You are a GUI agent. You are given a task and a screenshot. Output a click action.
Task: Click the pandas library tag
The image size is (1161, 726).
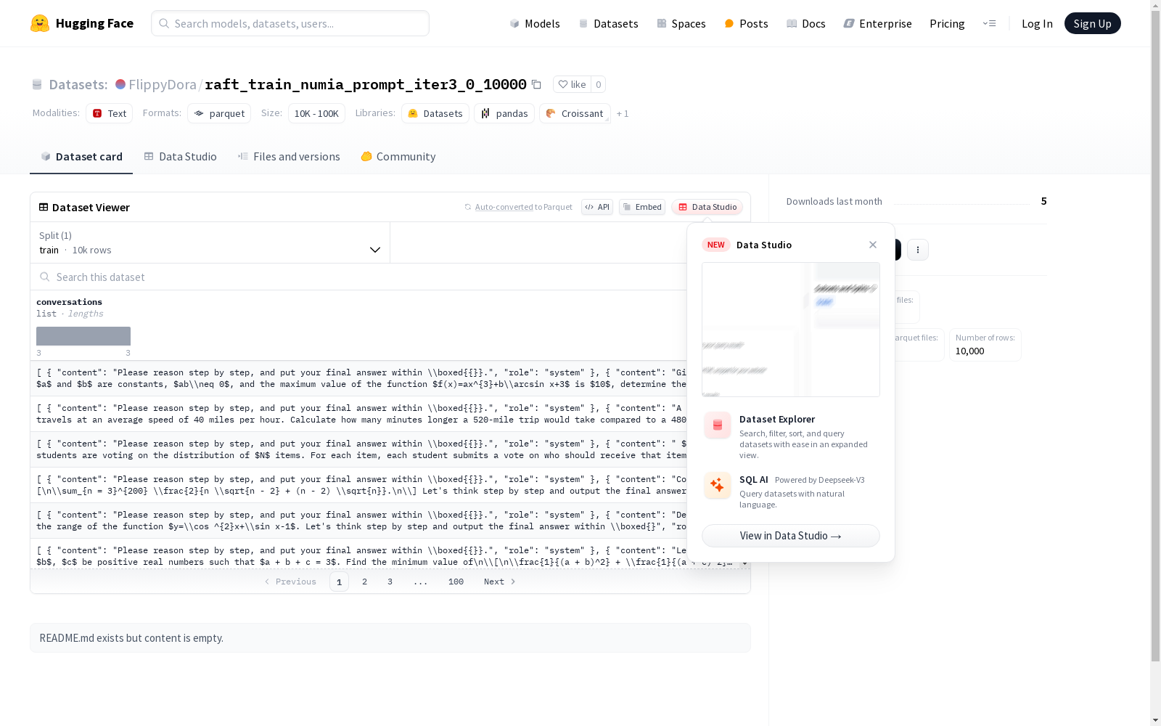tap(504, 113)
